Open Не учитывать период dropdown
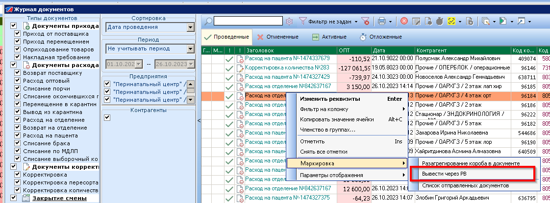This screenshot has height=203, width=550. click(191, 48)
